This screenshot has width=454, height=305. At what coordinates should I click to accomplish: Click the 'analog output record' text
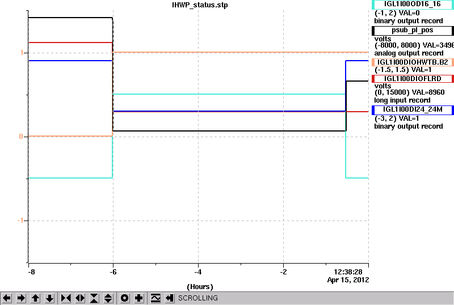409,53
